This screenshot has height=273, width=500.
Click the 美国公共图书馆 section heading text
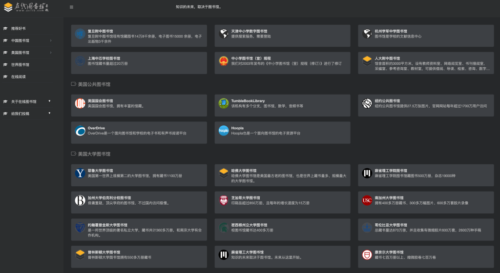pyautogui.click(x=94, y=84)
